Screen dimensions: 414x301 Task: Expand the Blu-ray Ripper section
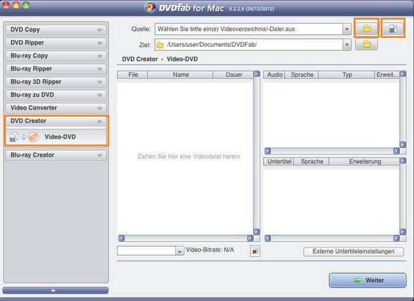pos(56,69)
